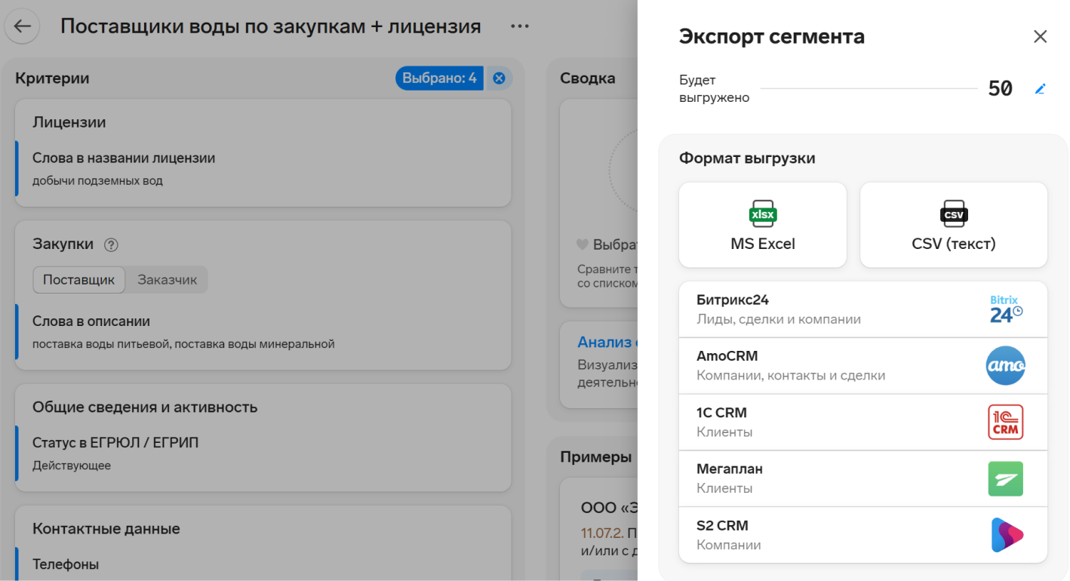Go back with the arrow button
Viewport: 1070px width, 581px height.
[22, 26]
